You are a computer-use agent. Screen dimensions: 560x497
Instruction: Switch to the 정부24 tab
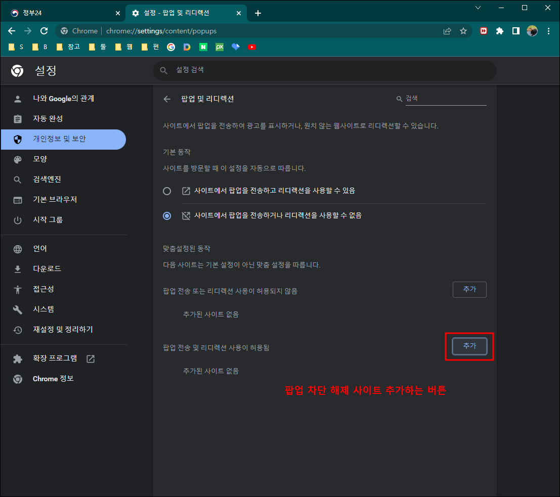(x=61, y=13)
